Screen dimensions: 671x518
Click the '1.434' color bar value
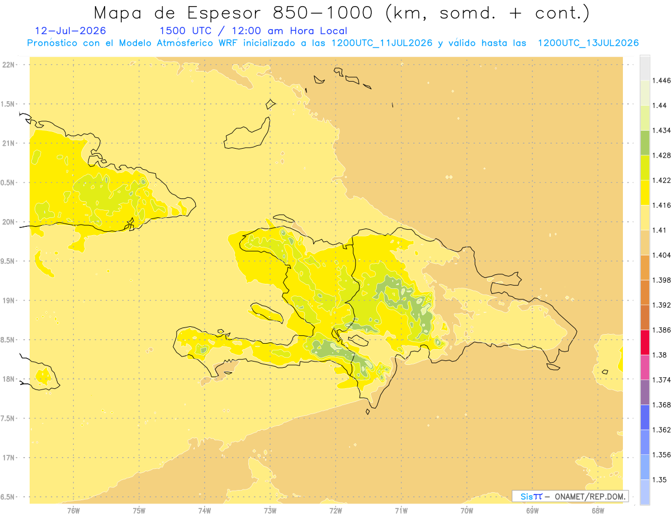[x=661, y=130]
